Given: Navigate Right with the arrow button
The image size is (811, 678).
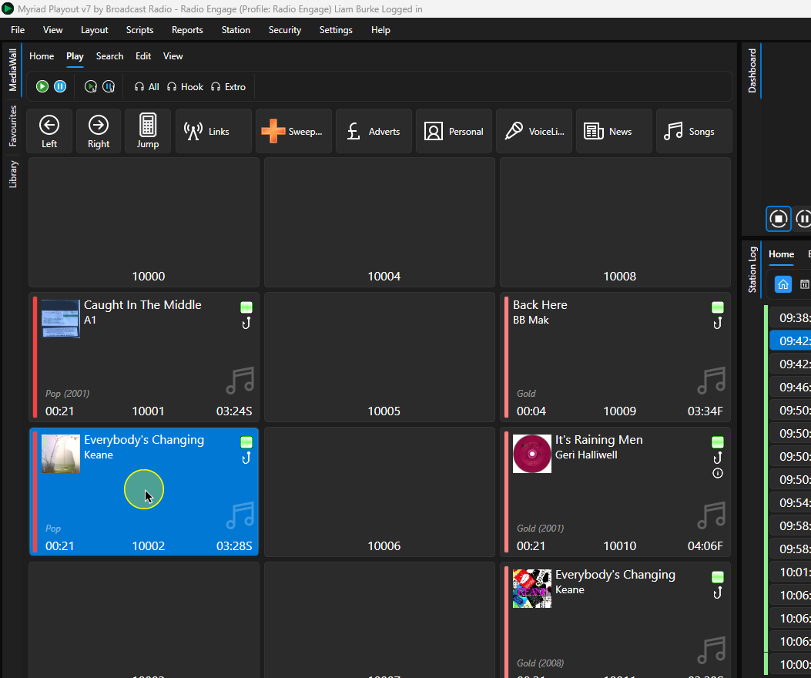Looking at the screenshot, I should click(x=99, y=131).
